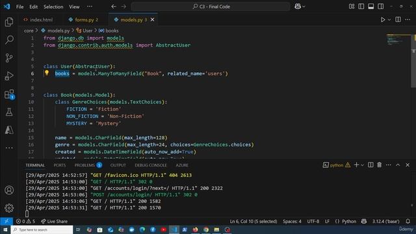Select interpreter 3.12.4 ('base')
This screenshot has width=416, height=234.
pos(385,221)
